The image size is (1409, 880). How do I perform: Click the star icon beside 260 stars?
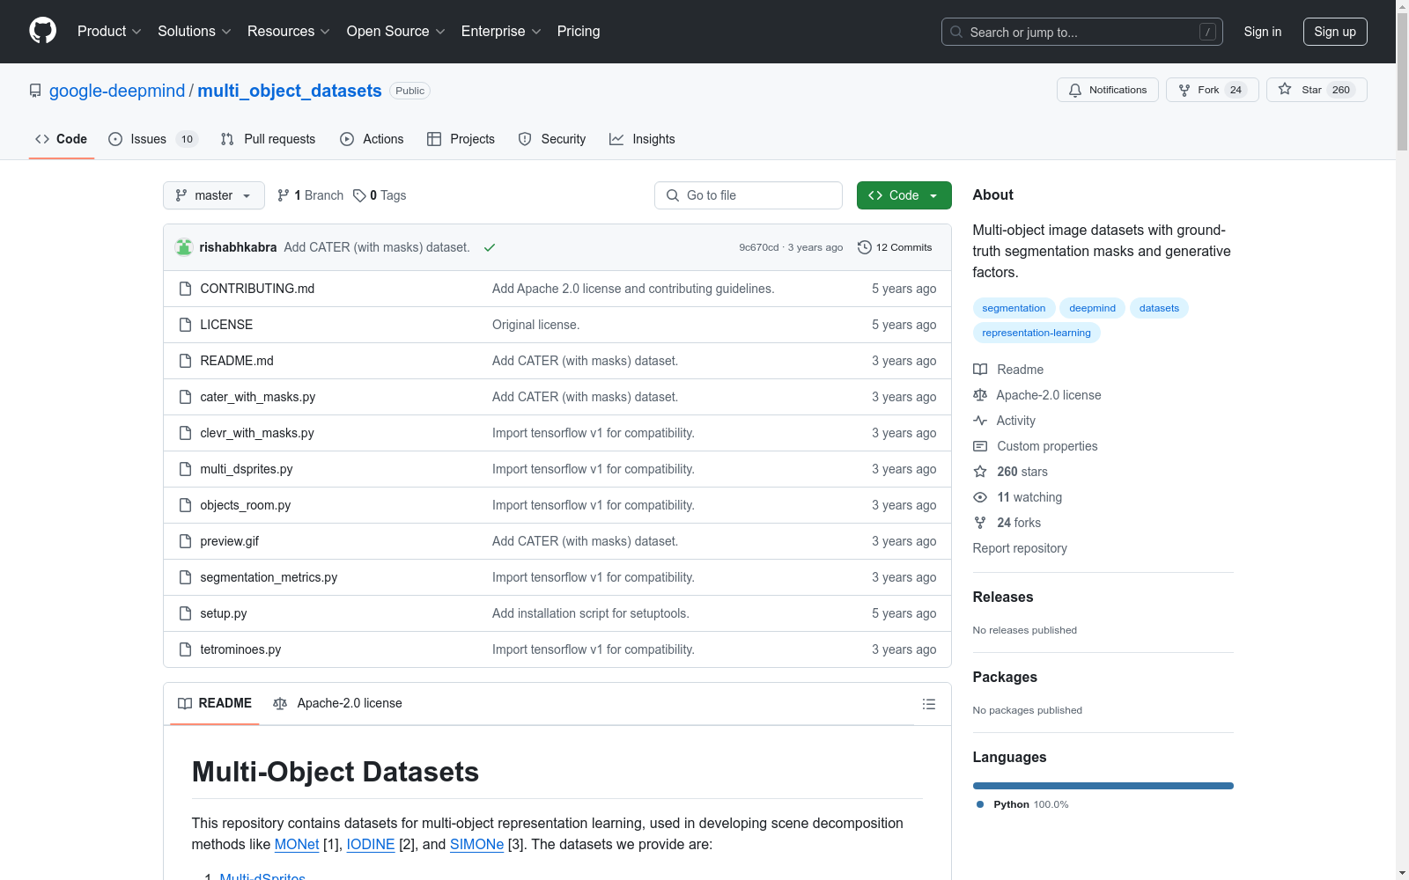point(980,472)
